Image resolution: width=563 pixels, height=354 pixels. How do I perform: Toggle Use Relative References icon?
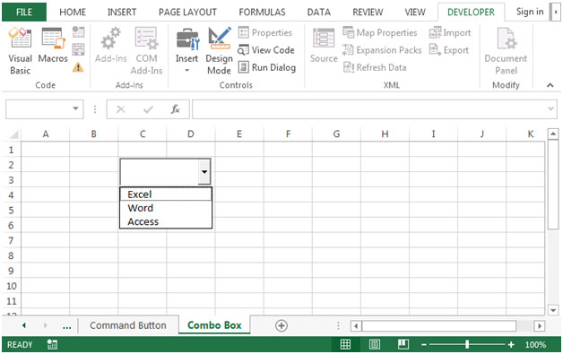pyautogui.click(x=78, y=49)
